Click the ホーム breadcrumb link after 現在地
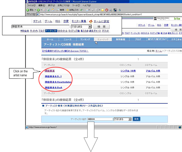 (159, 51)
